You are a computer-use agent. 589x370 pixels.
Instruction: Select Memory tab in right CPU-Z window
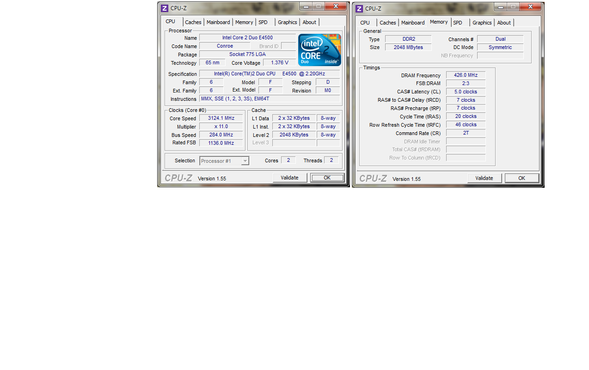pyautogui.click(x=439, y=22)
